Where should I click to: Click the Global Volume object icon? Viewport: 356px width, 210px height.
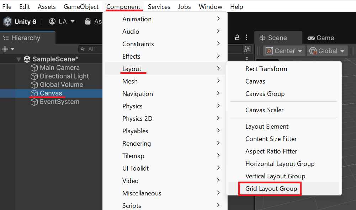(x=34, y=85)
